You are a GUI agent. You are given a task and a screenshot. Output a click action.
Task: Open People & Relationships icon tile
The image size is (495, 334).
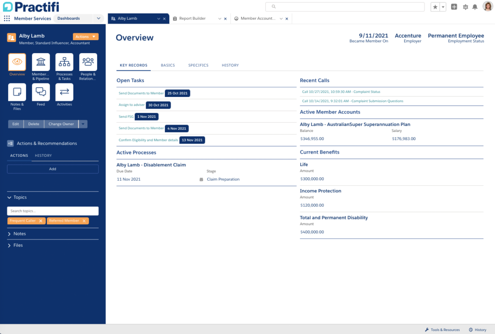(88, 62)
